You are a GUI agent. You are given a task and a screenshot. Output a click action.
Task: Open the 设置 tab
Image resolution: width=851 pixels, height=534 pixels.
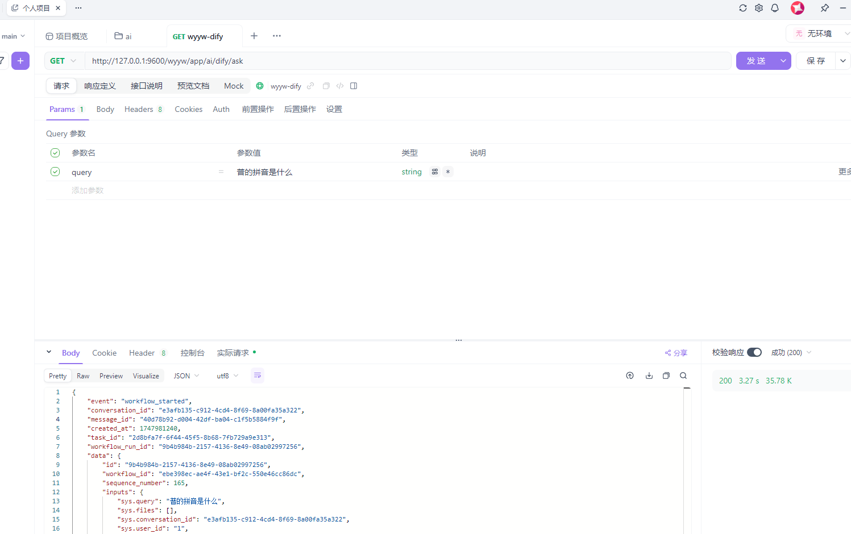pos(334,109)
